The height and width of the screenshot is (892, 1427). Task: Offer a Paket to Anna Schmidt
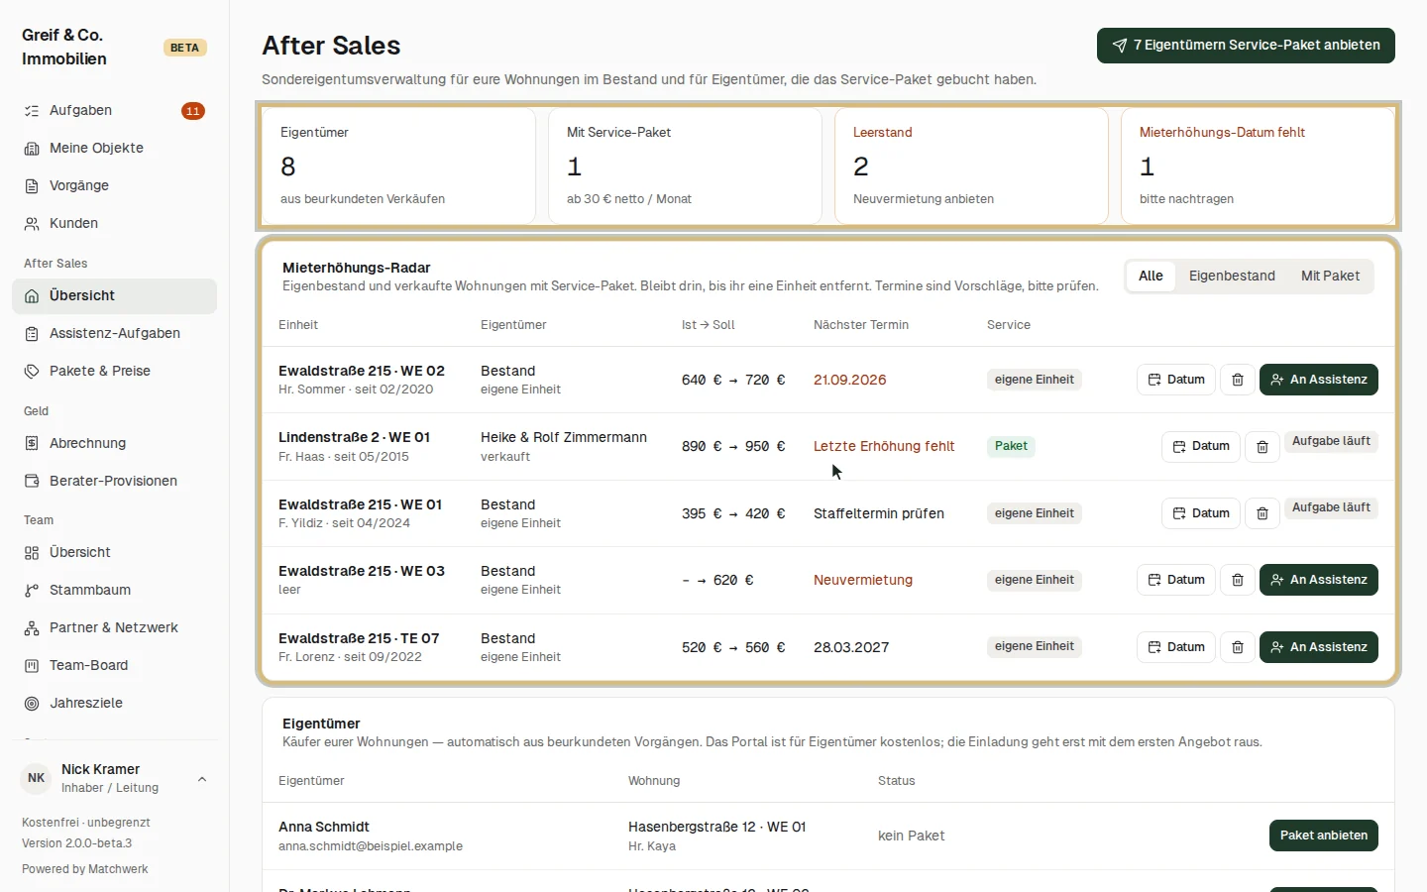pos(1324,836)
